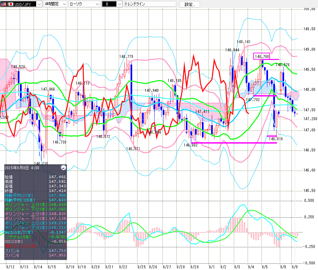Click the 148.185 price label
This screenshot has width=318, height=270.
click(x=175, y=81)
